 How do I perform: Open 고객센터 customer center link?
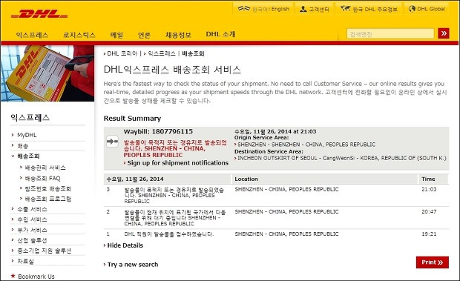[x=319, y=10]
